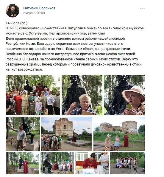This screenshot has width=164, height=177.
Task: Click the text about Усть-Вымь monastery
Action: [x=75, y=31]
